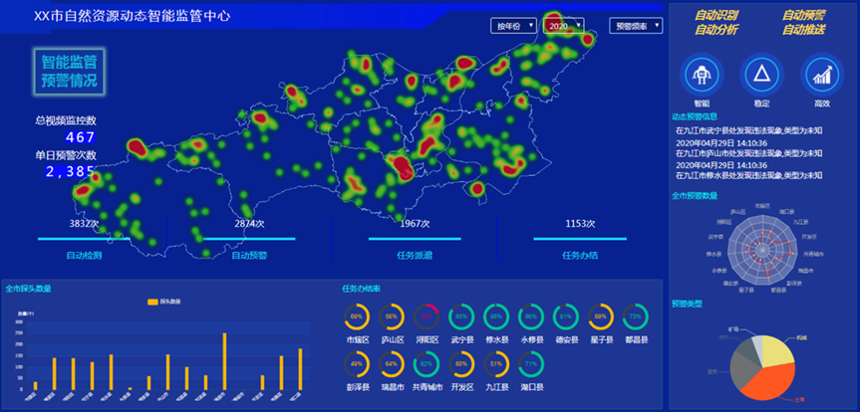Screen dimensions: 860x412
Task: Click the radar chart under 全市预警数量
Action: pyautogui.click(x=763, y=247)
